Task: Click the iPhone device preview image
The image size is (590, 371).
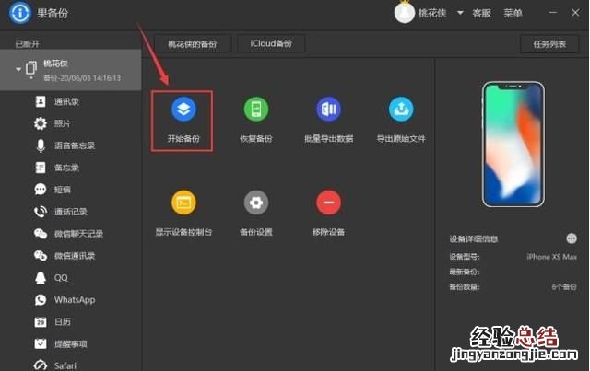Action: tap(513, 145)
